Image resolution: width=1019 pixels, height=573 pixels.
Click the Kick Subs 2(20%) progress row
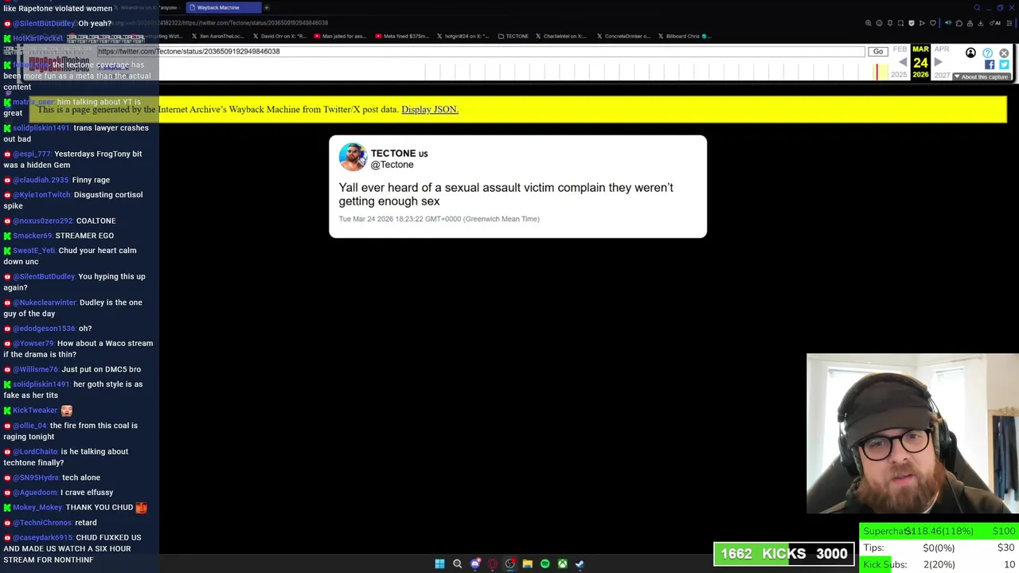[x=939, y=564]
